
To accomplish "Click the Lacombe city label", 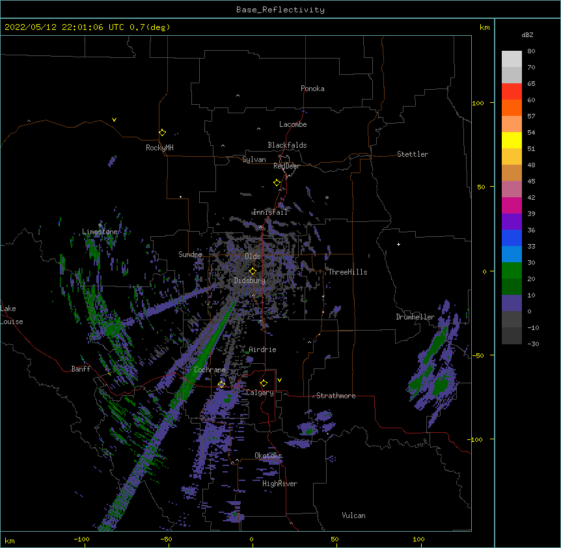I will click(293, 124).
